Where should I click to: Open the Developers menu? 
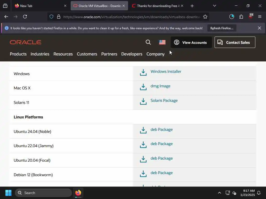pos(132,54)
